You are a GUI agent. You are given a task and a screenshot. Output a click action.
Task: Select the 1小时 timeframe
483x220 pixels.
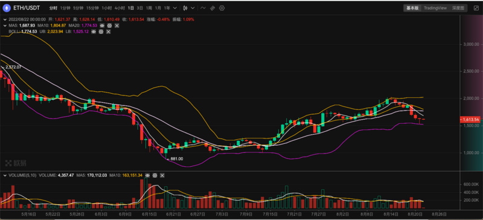[107, 8]
